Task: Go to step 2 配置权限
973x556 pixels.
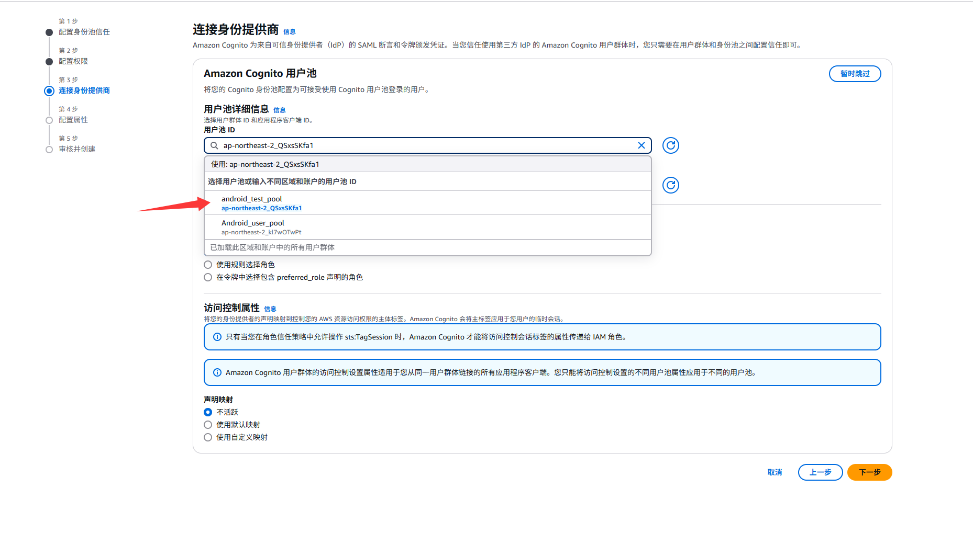Action: tap(73, 61)
